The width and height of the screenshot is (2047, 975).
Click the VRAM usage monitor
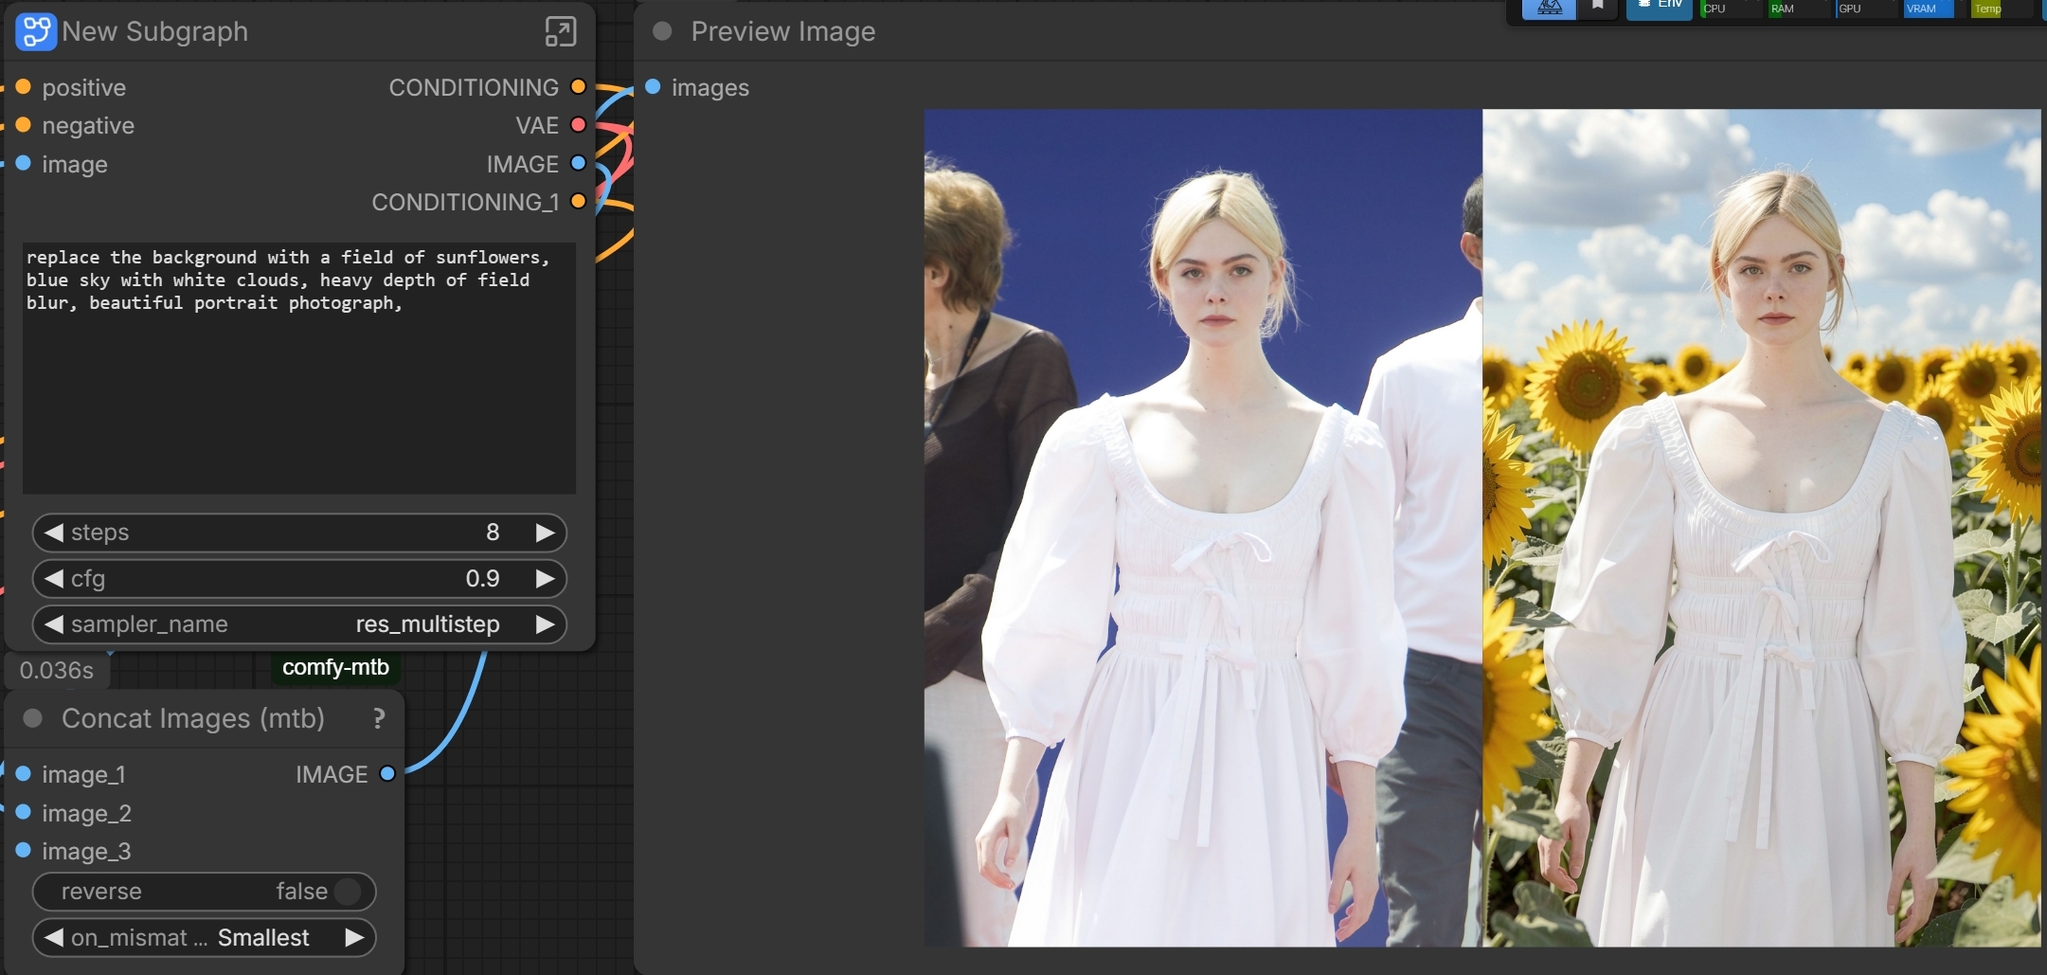tap(1936, 9)
